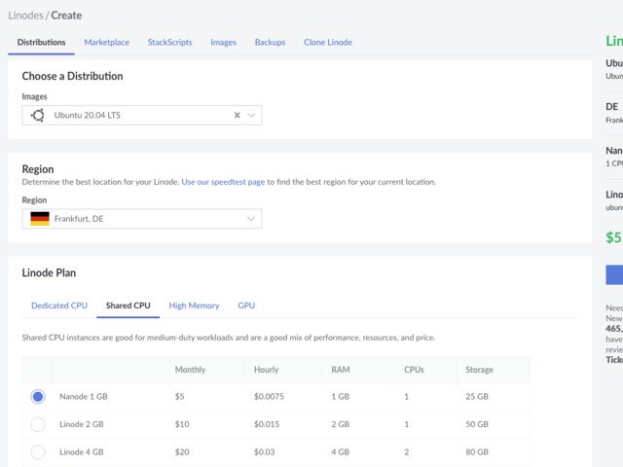Click the 4 GB RAM cell
The width and height of the screenshot is (623, 467).
click(341, 451)
